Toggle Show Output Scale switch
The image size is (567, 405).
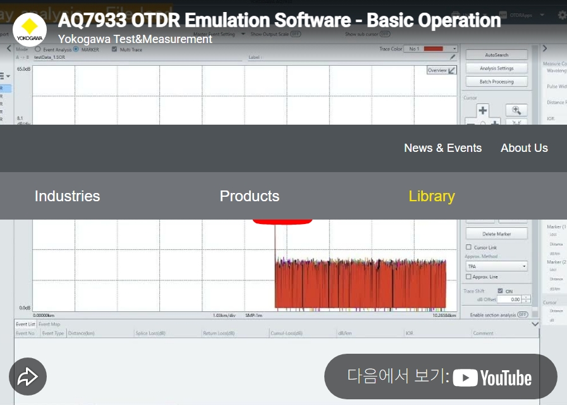(296, 34)
